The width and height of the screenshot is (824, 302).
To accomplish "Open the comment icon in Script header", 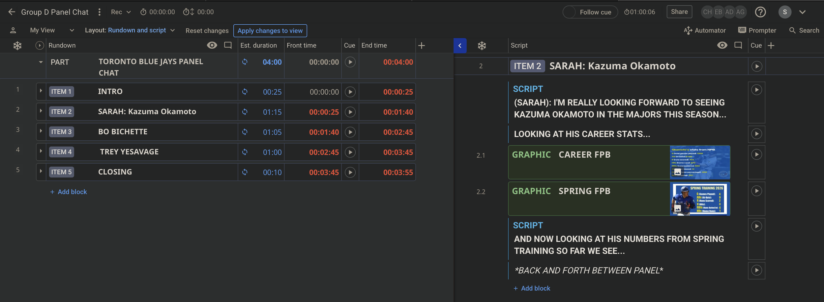I will (738, 45).
